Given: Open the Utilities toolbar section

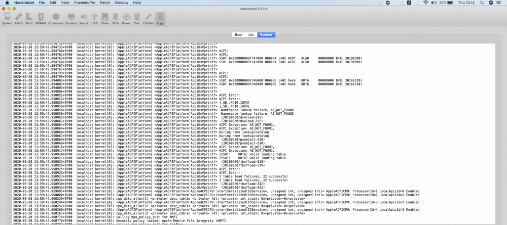Looking at the screenshot, I should (x=149, y=19).
